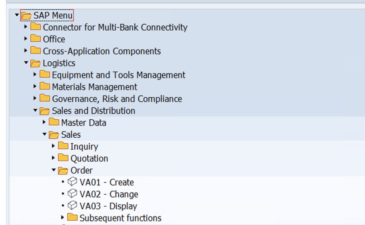This screenshot has height=225, width=365.
Task: Select Sales and Distribution label
Action: pos(93,111)
